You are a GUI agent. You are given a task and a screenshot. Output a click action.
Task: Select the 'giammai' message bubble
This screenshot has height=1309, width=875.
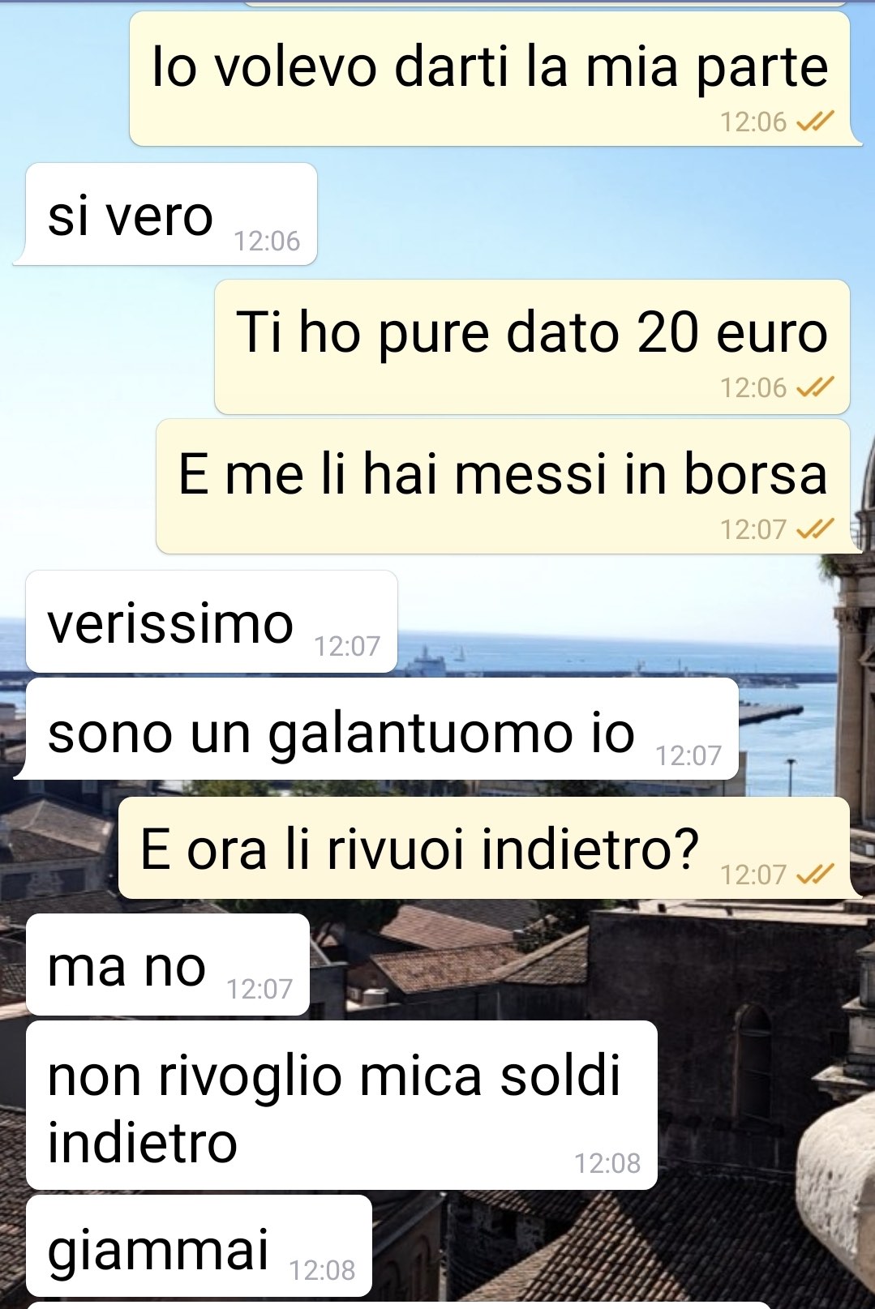click(199, 1246)
